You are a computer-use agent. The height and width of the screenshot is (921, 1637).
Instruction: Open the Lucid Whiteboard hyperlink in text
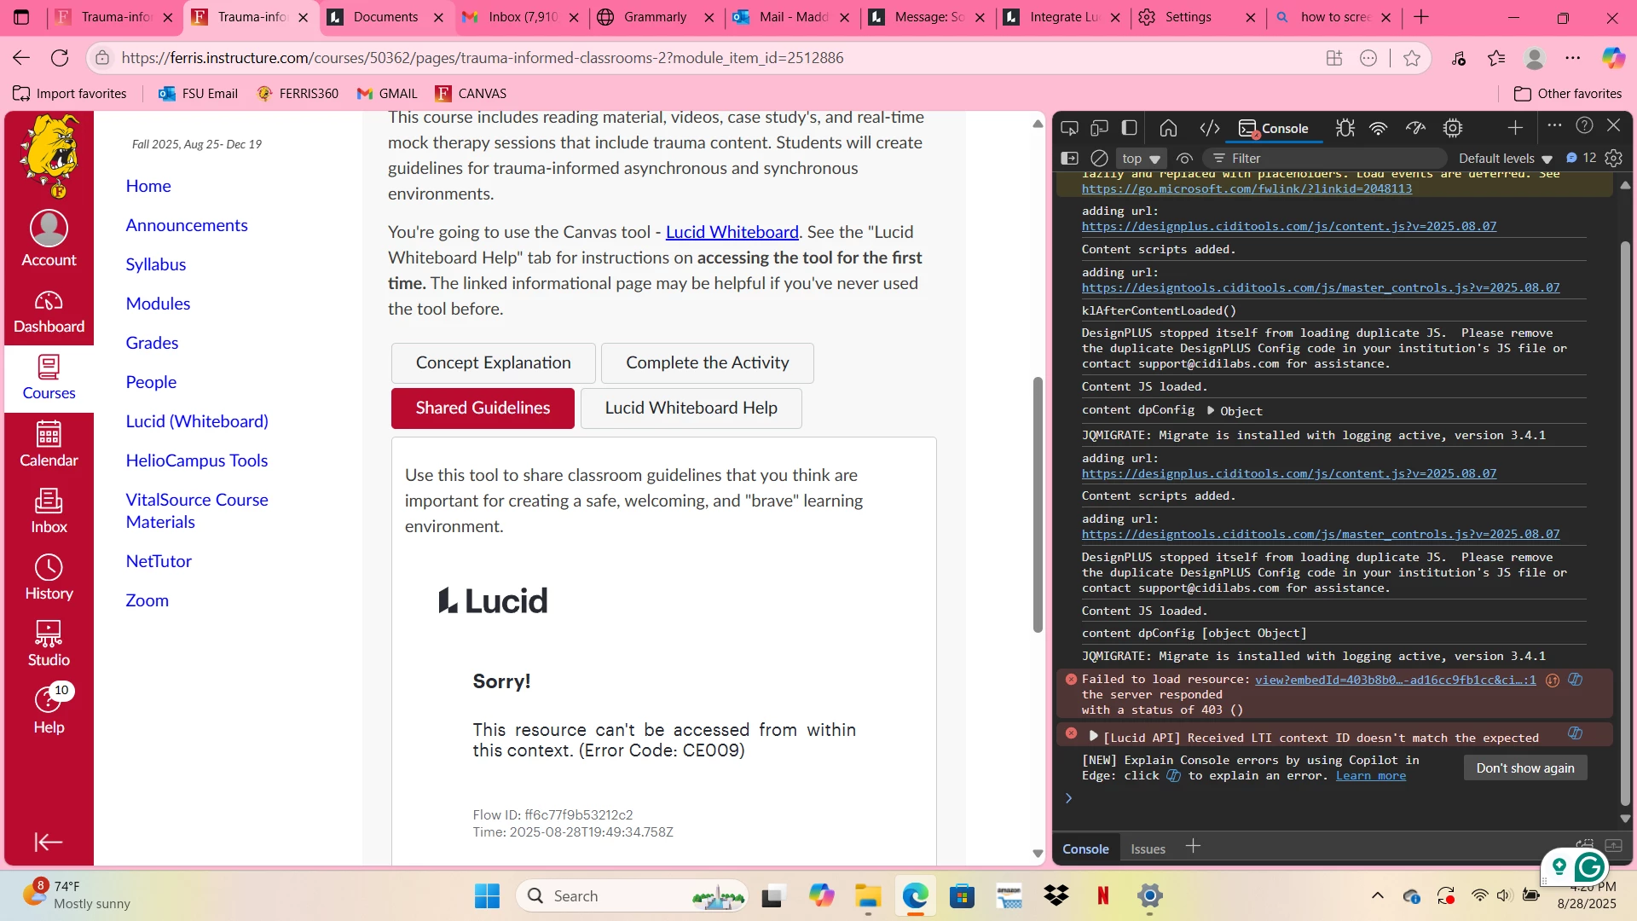click(x=732, y=232)
